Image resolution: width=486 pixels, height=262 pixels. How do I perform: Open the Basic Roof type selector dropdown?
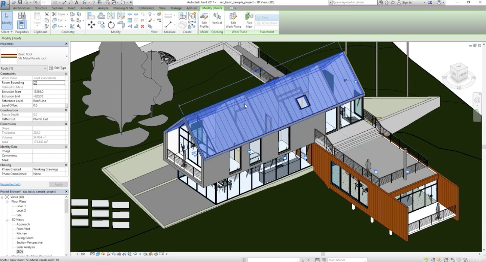point(66,56)
